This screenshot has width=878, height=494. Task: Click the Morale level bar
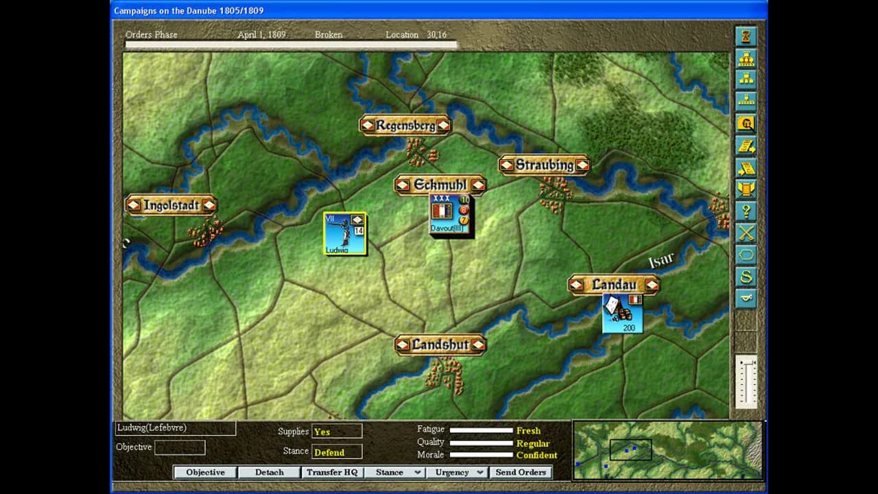coord(482,455)
